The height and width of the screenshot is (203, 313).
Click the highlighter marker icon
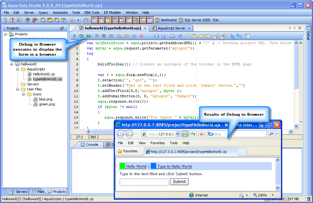pyautogui.click(x=217, y=36)
